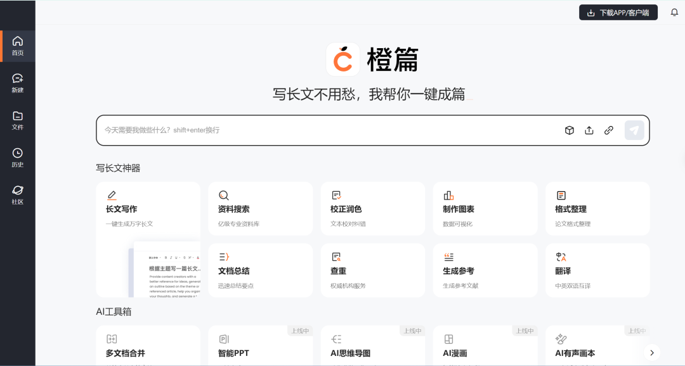685x366 pixels.
Task: Click the AI思维导图 card title
Action: (350, 353)
